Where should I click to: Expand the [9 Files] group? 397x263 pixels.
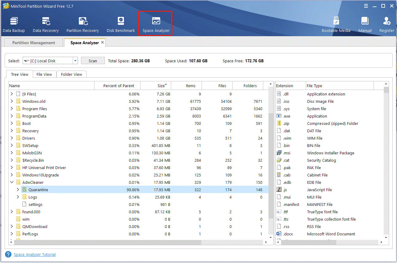[12, 94]
